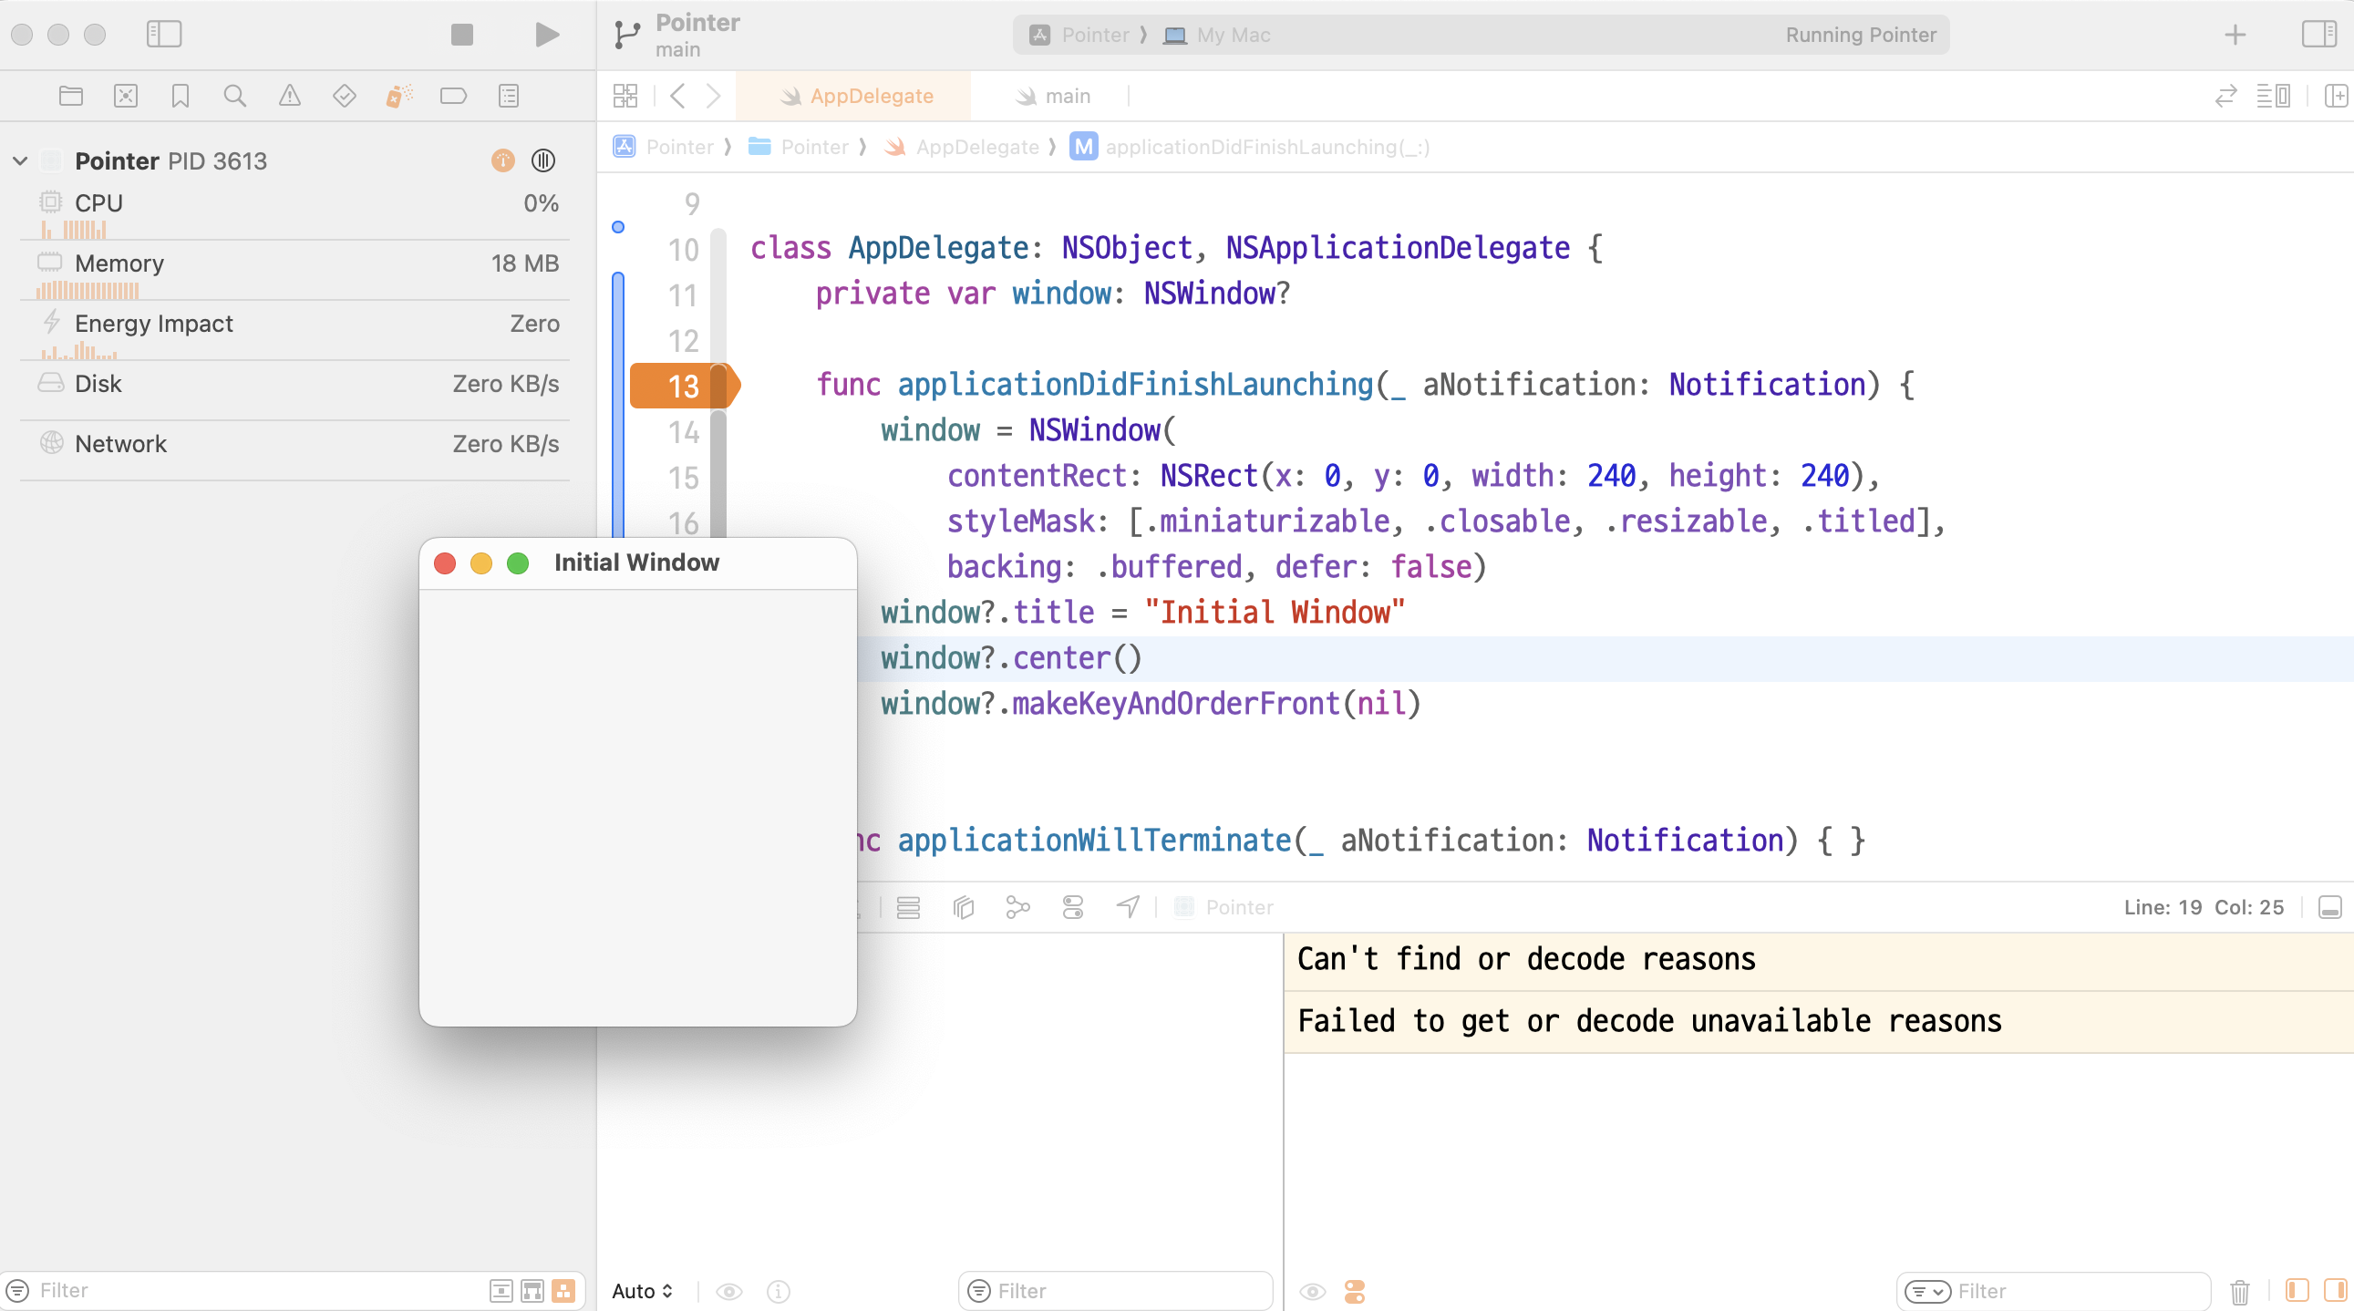This screenshot has height=1311, width=2354.
Task: Click the Run play button
Action: 546,35
